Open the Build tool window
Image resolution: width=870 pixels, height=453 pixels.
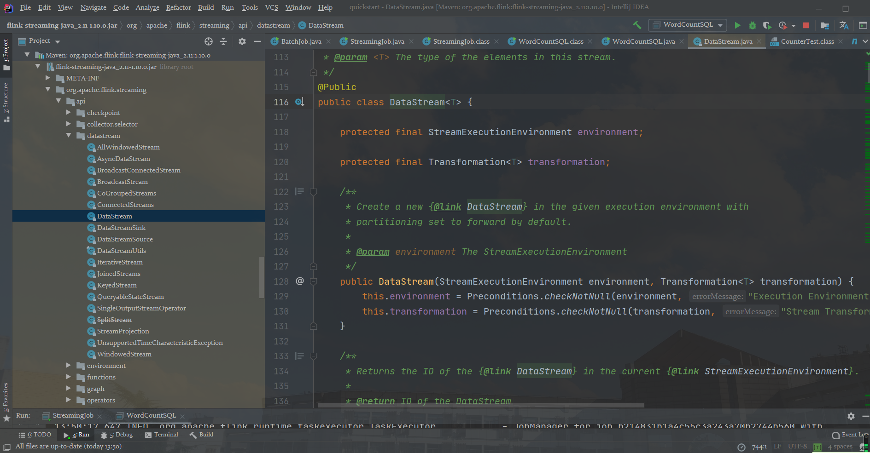(201, 435)
